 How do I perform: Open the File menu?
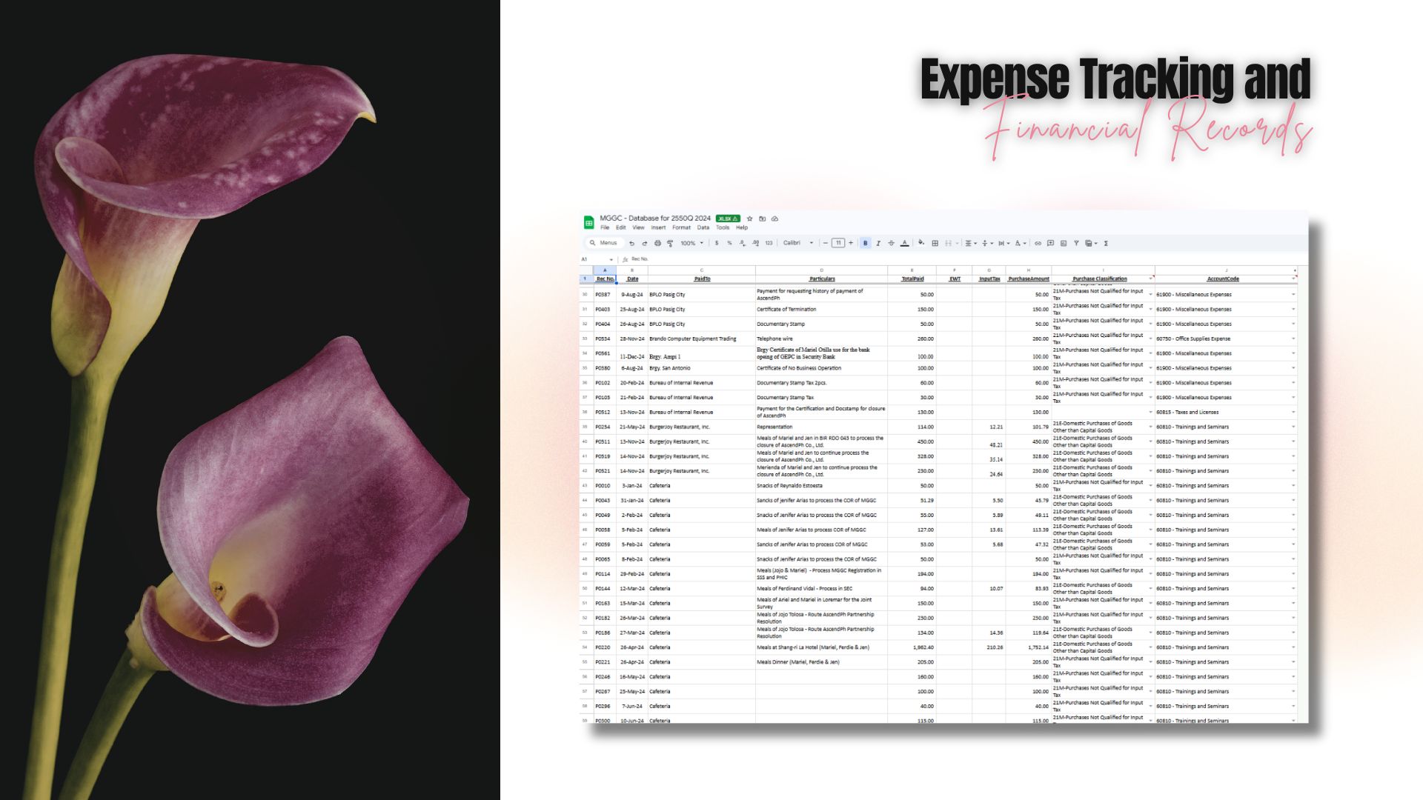point(605,227)
